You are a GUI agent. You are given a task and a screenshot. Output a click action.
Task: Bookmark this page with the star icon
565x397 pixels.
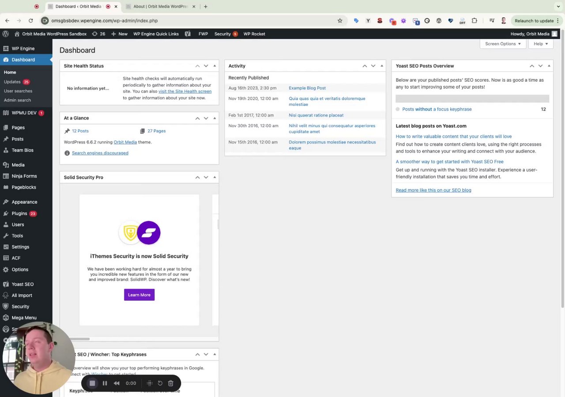click(x=340, y=20)
